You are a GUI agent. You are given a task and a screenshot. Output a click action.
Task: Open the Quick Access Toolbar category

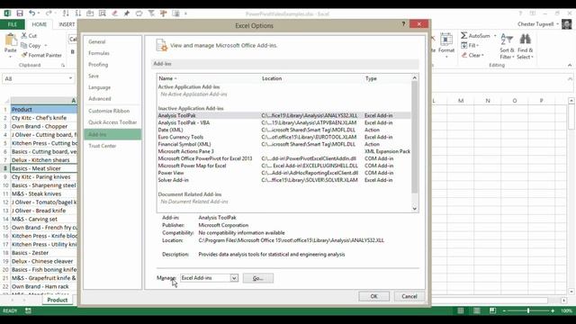pos(112,122)
